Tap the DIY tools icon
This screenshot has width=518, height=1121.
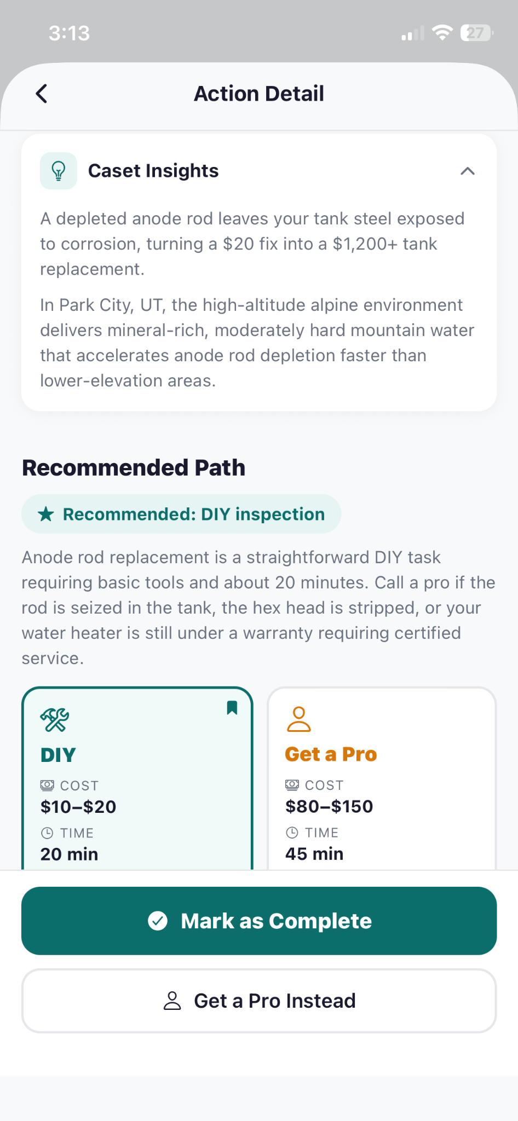point(55,720)
